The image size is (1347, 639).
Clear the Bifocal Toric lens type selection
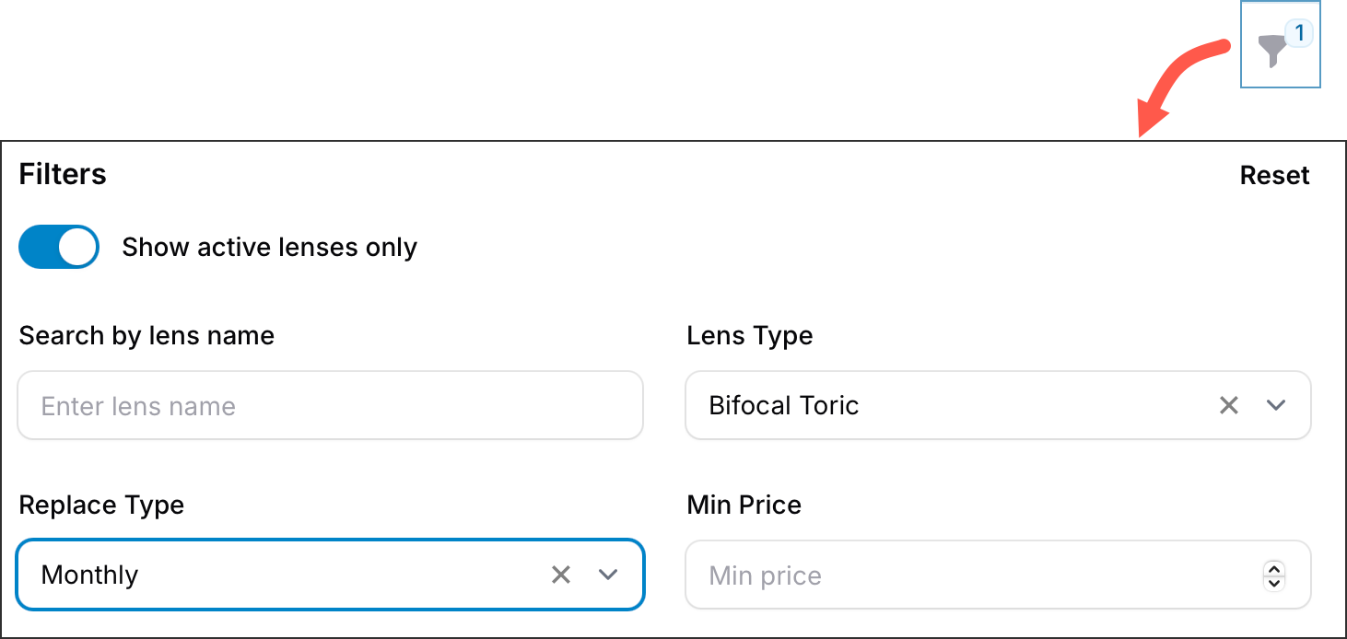coord(1228,405)
